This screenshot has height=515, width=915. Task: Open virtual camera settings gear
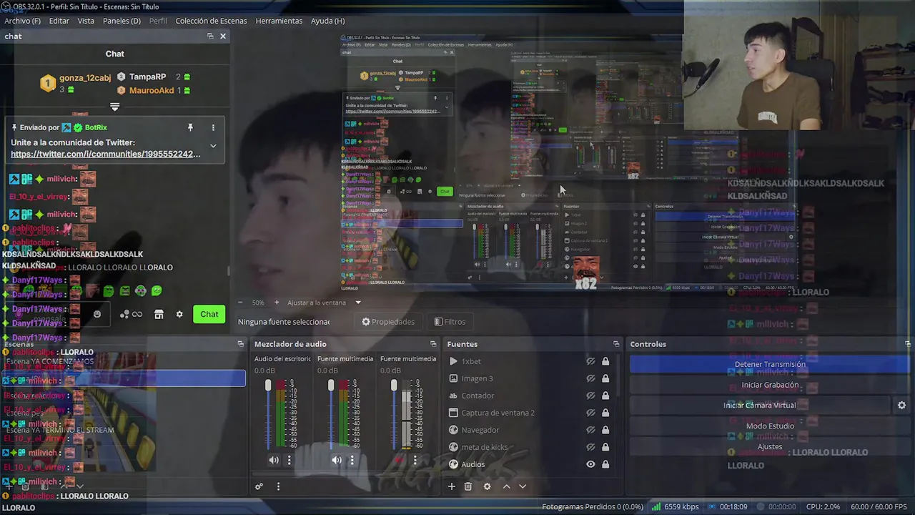pyautogui.click(x=901, y=405)
